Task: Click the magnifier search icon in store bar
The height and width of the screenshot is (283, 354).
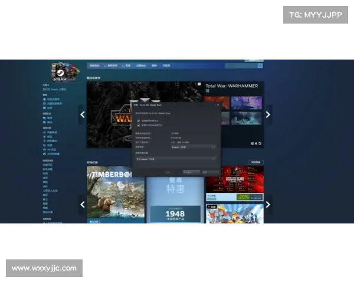Action: pos(260,65)
